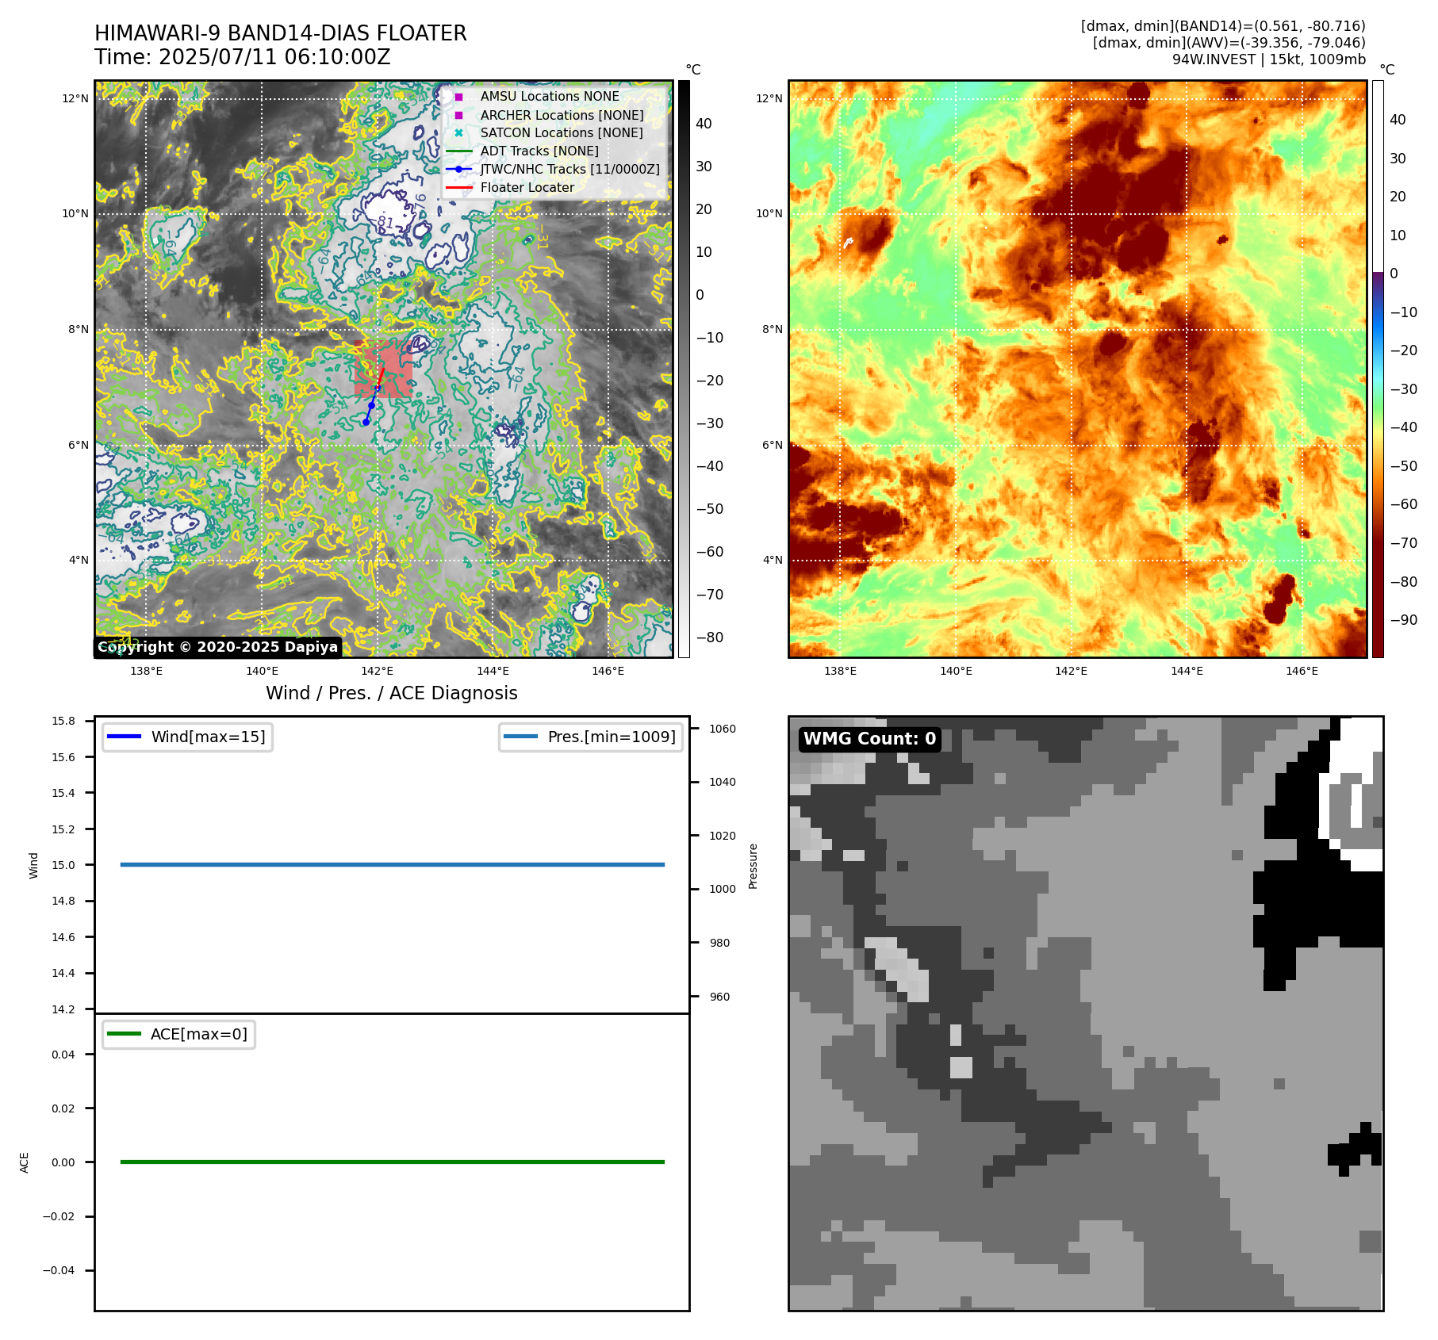Click the '4°N' latitude label of the right map

(773, 560)
